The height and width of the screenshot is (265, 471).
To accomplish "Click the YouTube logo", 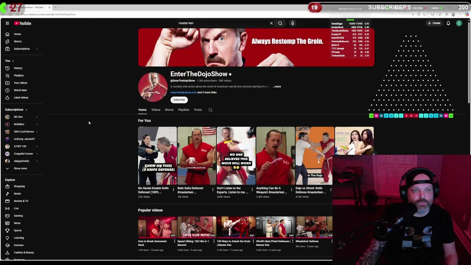I will tap(23, 23).
